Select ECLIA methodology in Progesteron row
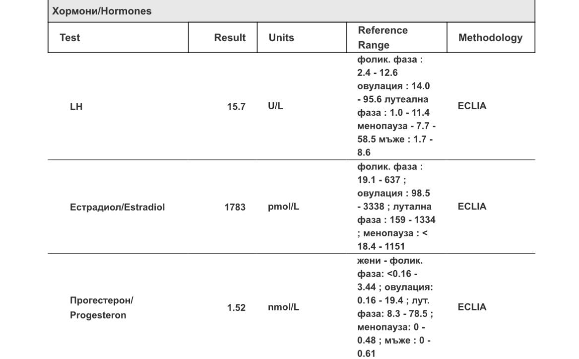The width and height of the screenshot is (579, 359). (x=472, y=307)
